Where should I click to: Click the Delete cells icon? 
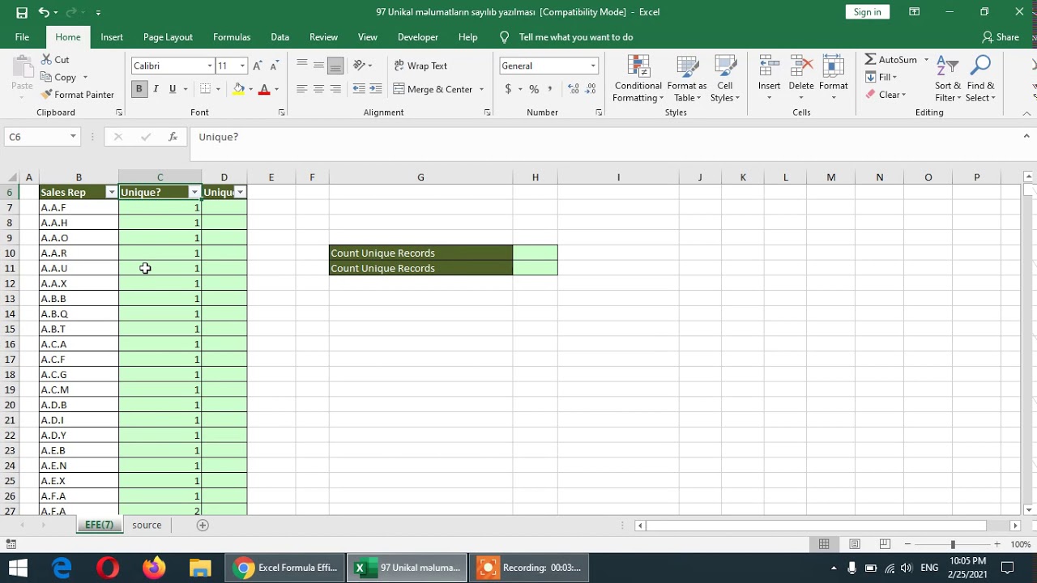pos(801,66)
